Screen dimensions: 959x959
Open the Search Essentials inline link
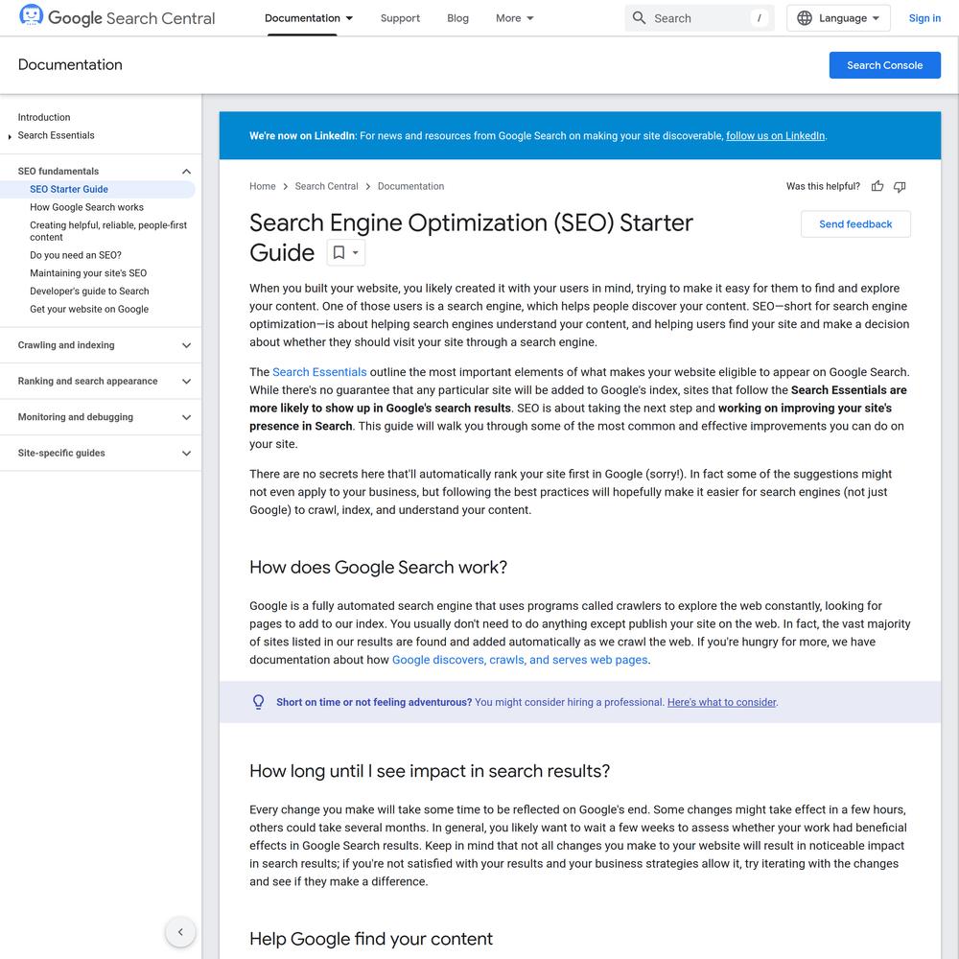(x=319, y=372)
